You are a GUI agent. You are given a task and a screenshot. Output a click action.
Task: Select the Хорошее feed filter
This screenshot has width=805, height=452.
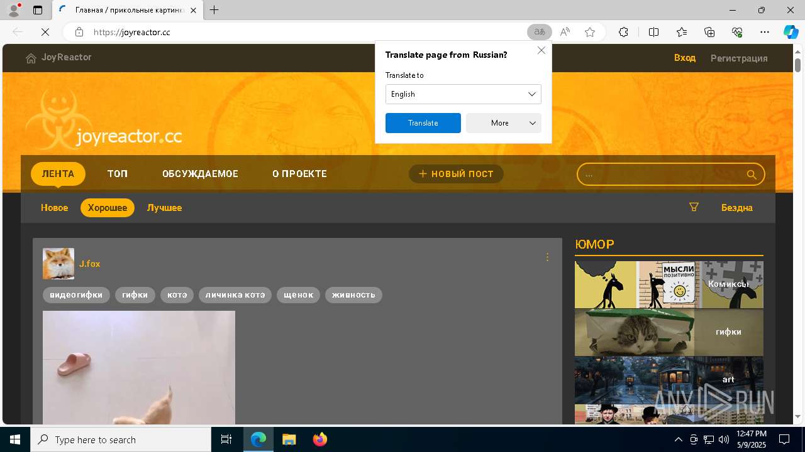108,208
